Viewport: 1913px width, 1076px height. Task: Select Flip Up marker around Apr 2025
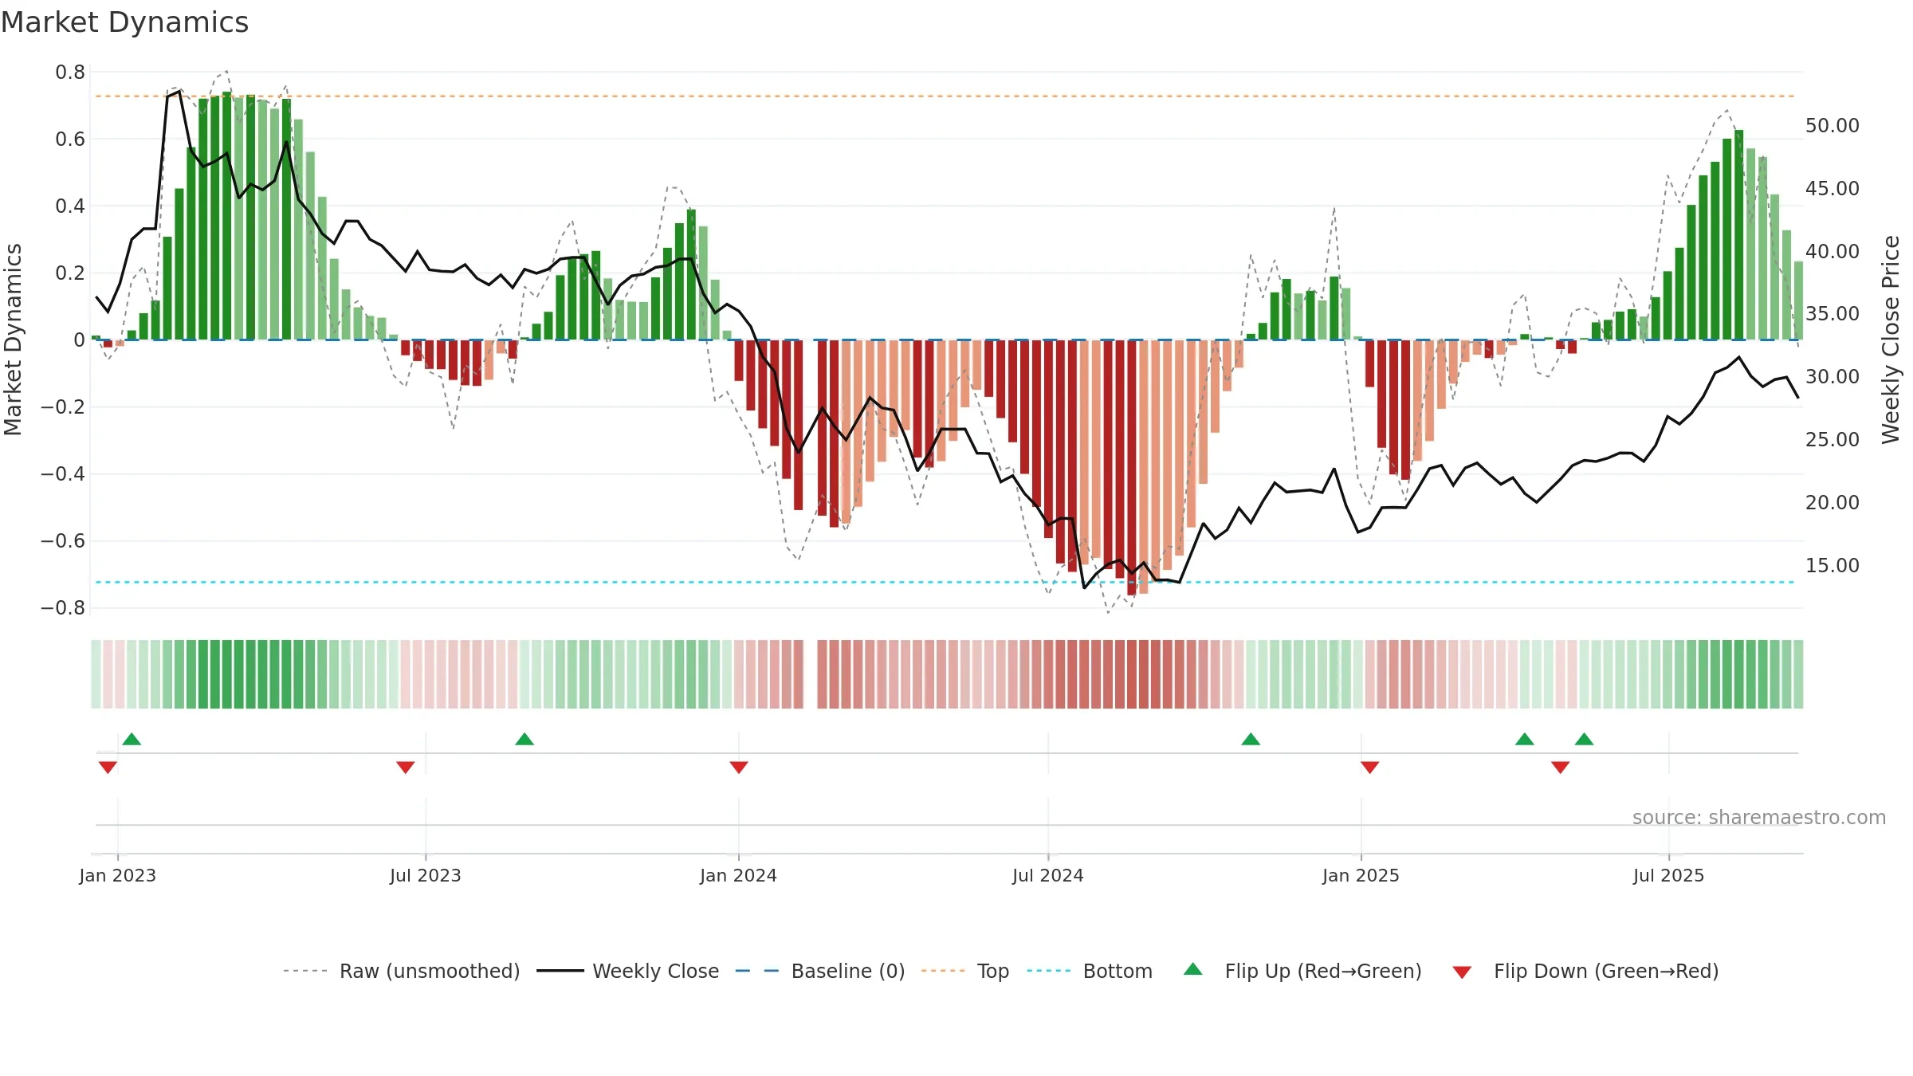pyautogui.click(x=1525, y=739)
